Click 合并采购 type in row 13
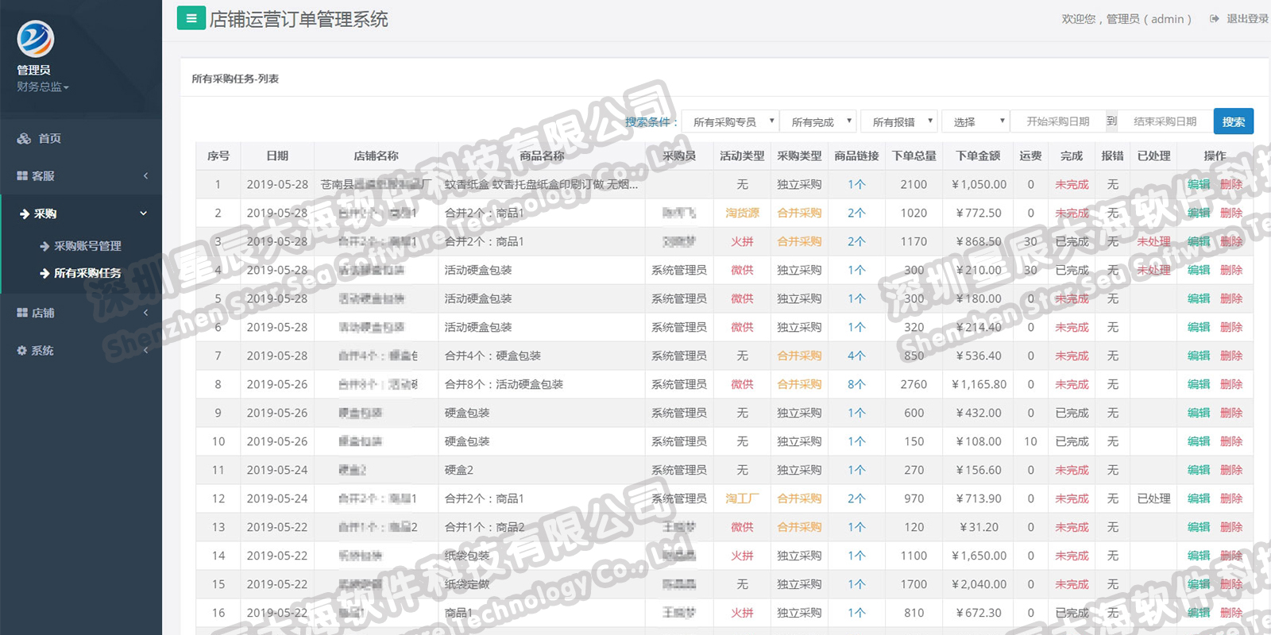 pyautogui.click(x=799, y=527)
